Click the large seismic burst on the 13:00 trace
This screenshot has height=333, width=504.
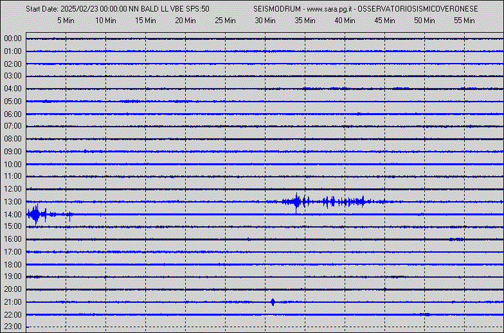296,202
